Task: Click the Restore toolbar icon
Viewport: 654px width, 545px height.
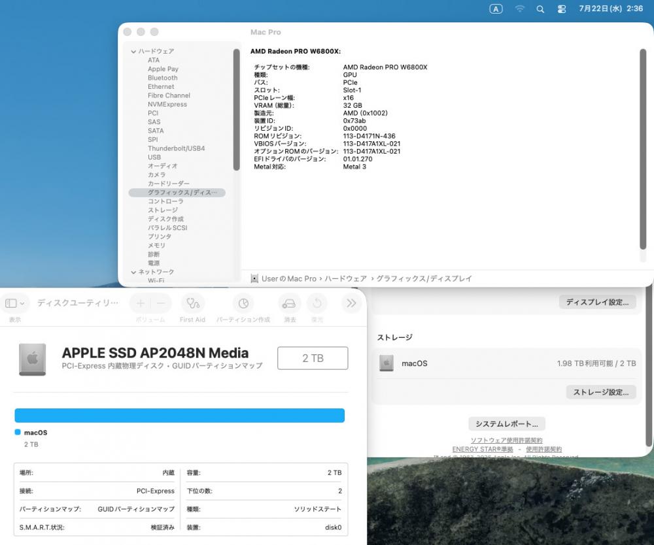Action: point(317,303)
